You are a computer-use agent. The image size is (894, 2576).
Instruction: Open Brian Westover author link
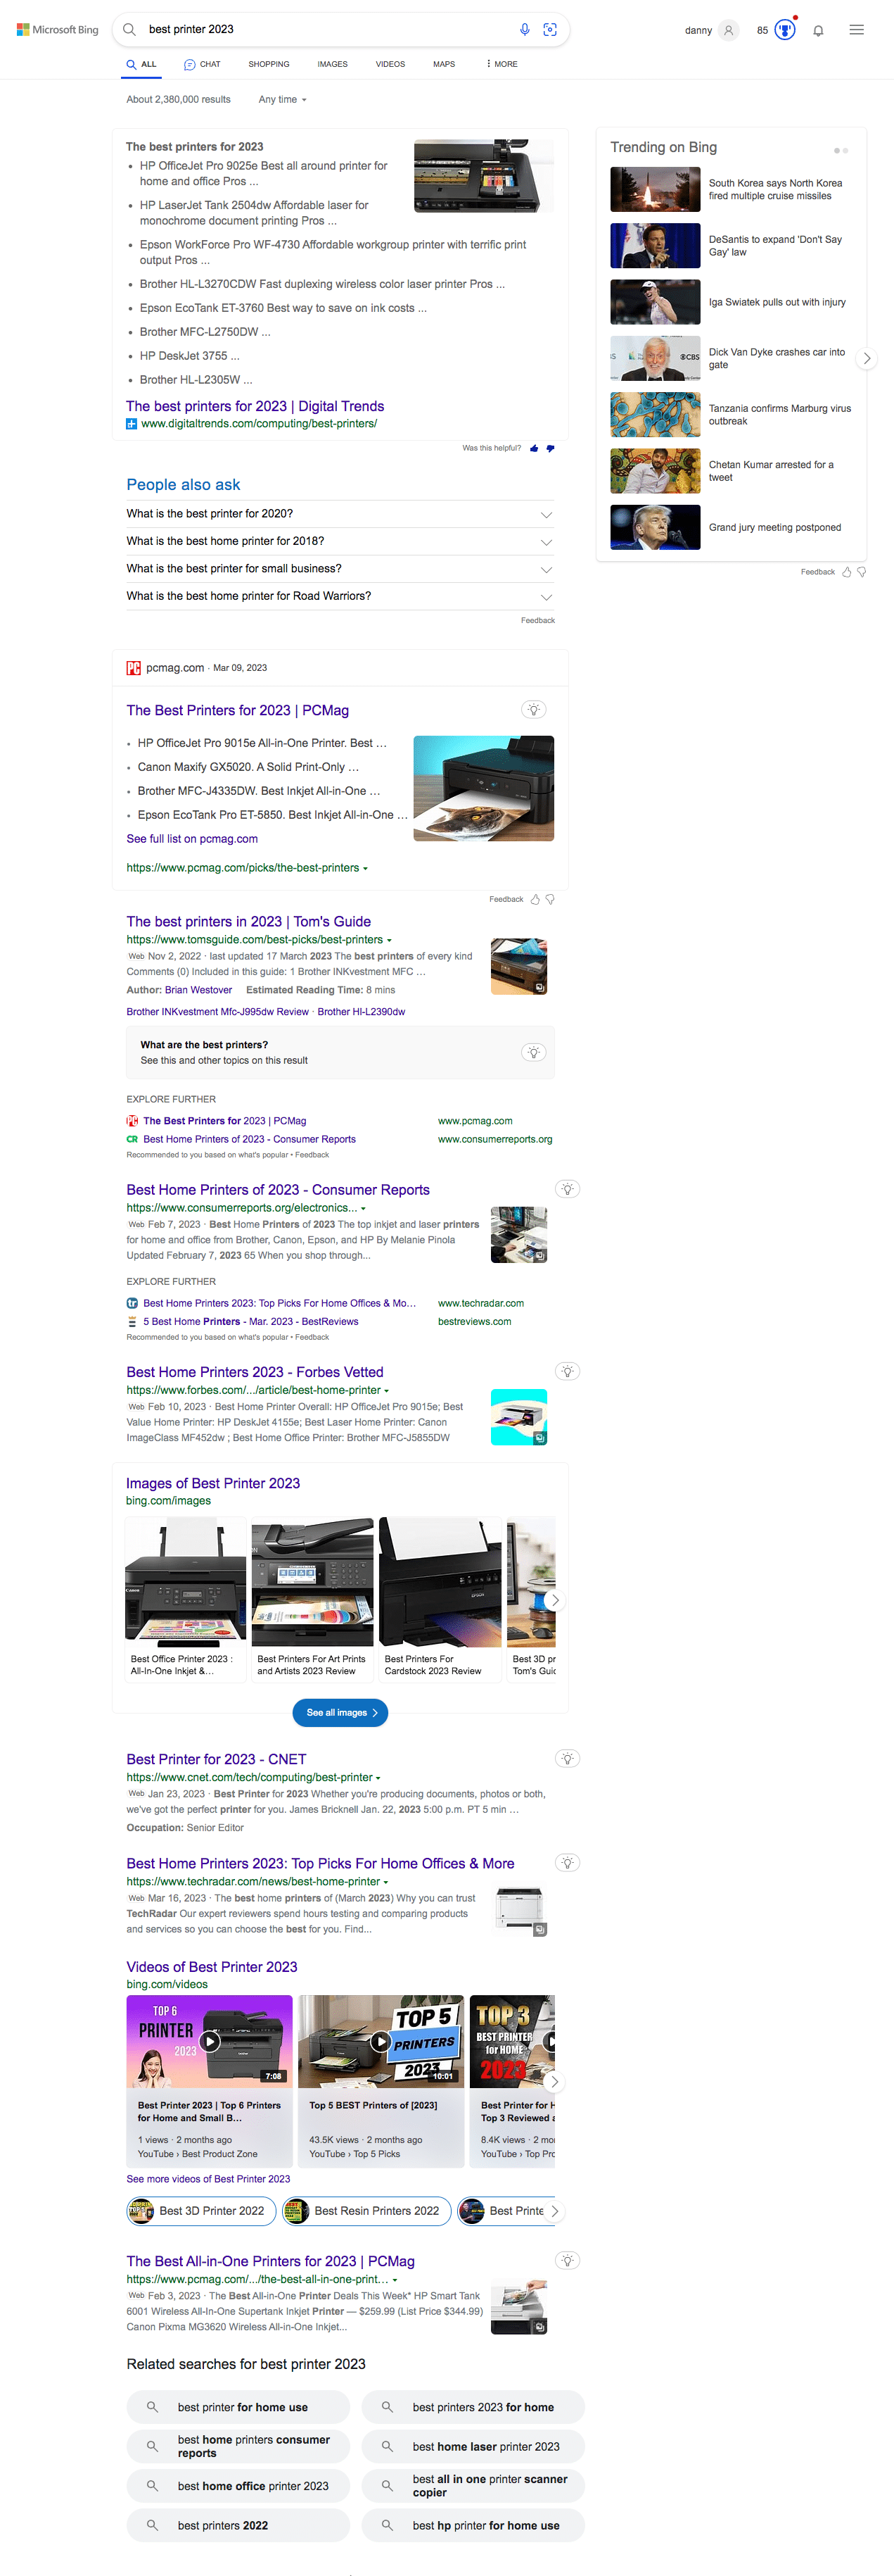pyautogui.click(x=199, y=990)
